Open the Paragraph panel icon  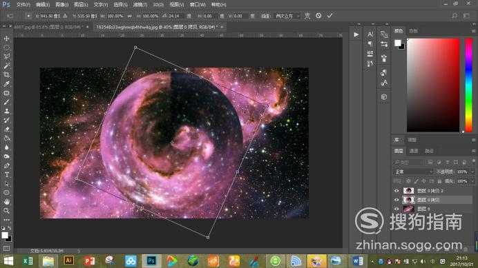[x=370, y=44]
